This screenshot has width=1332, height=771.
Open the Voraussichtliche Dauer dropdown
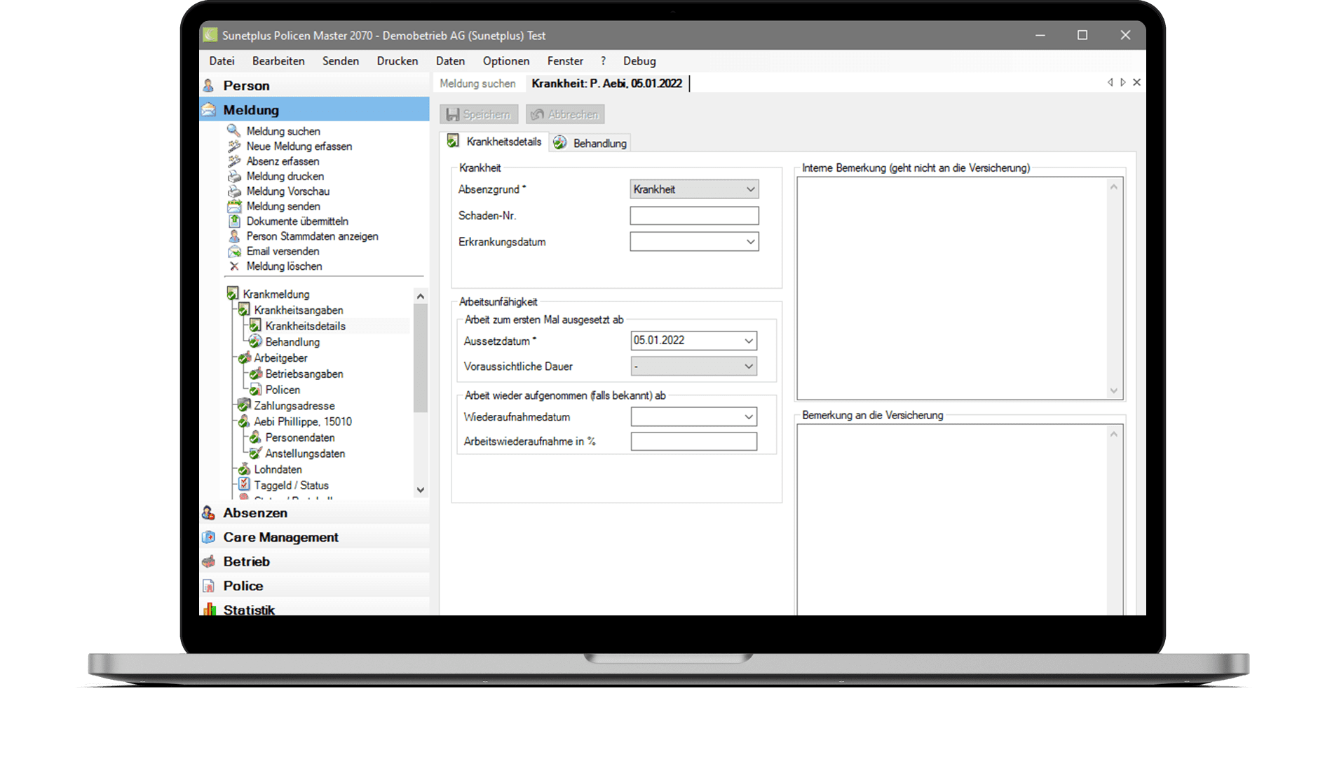[748, 367]
